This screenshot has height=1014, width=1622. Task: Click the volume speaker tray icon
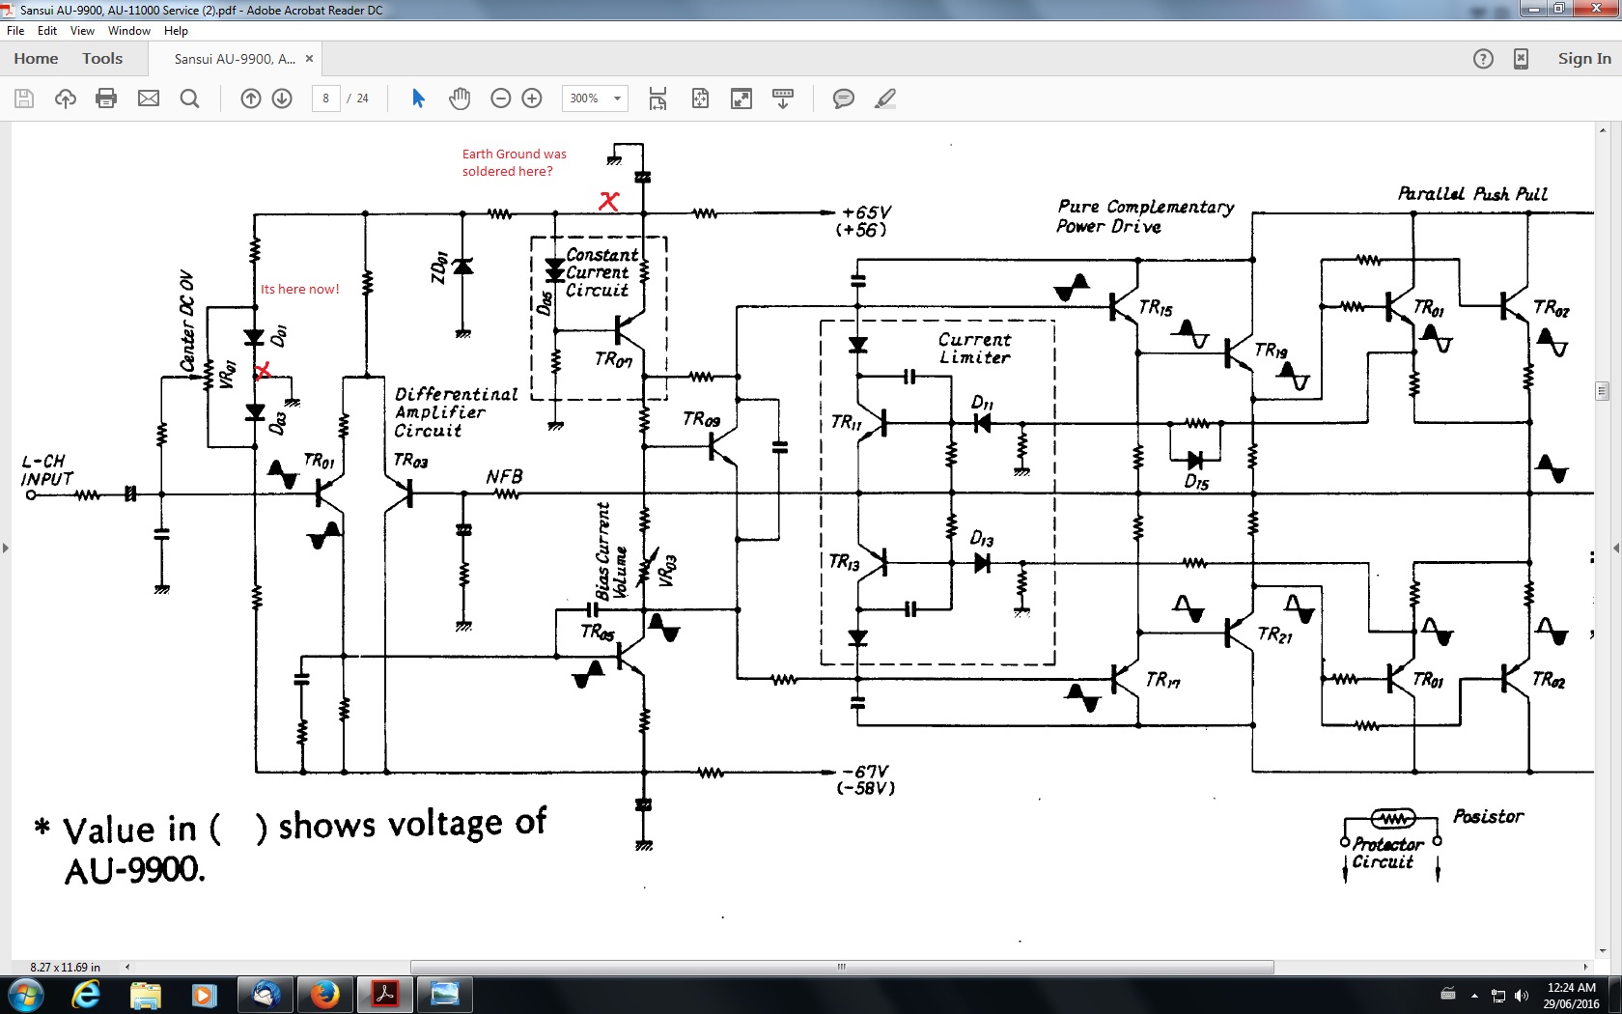pos(1522,996)
